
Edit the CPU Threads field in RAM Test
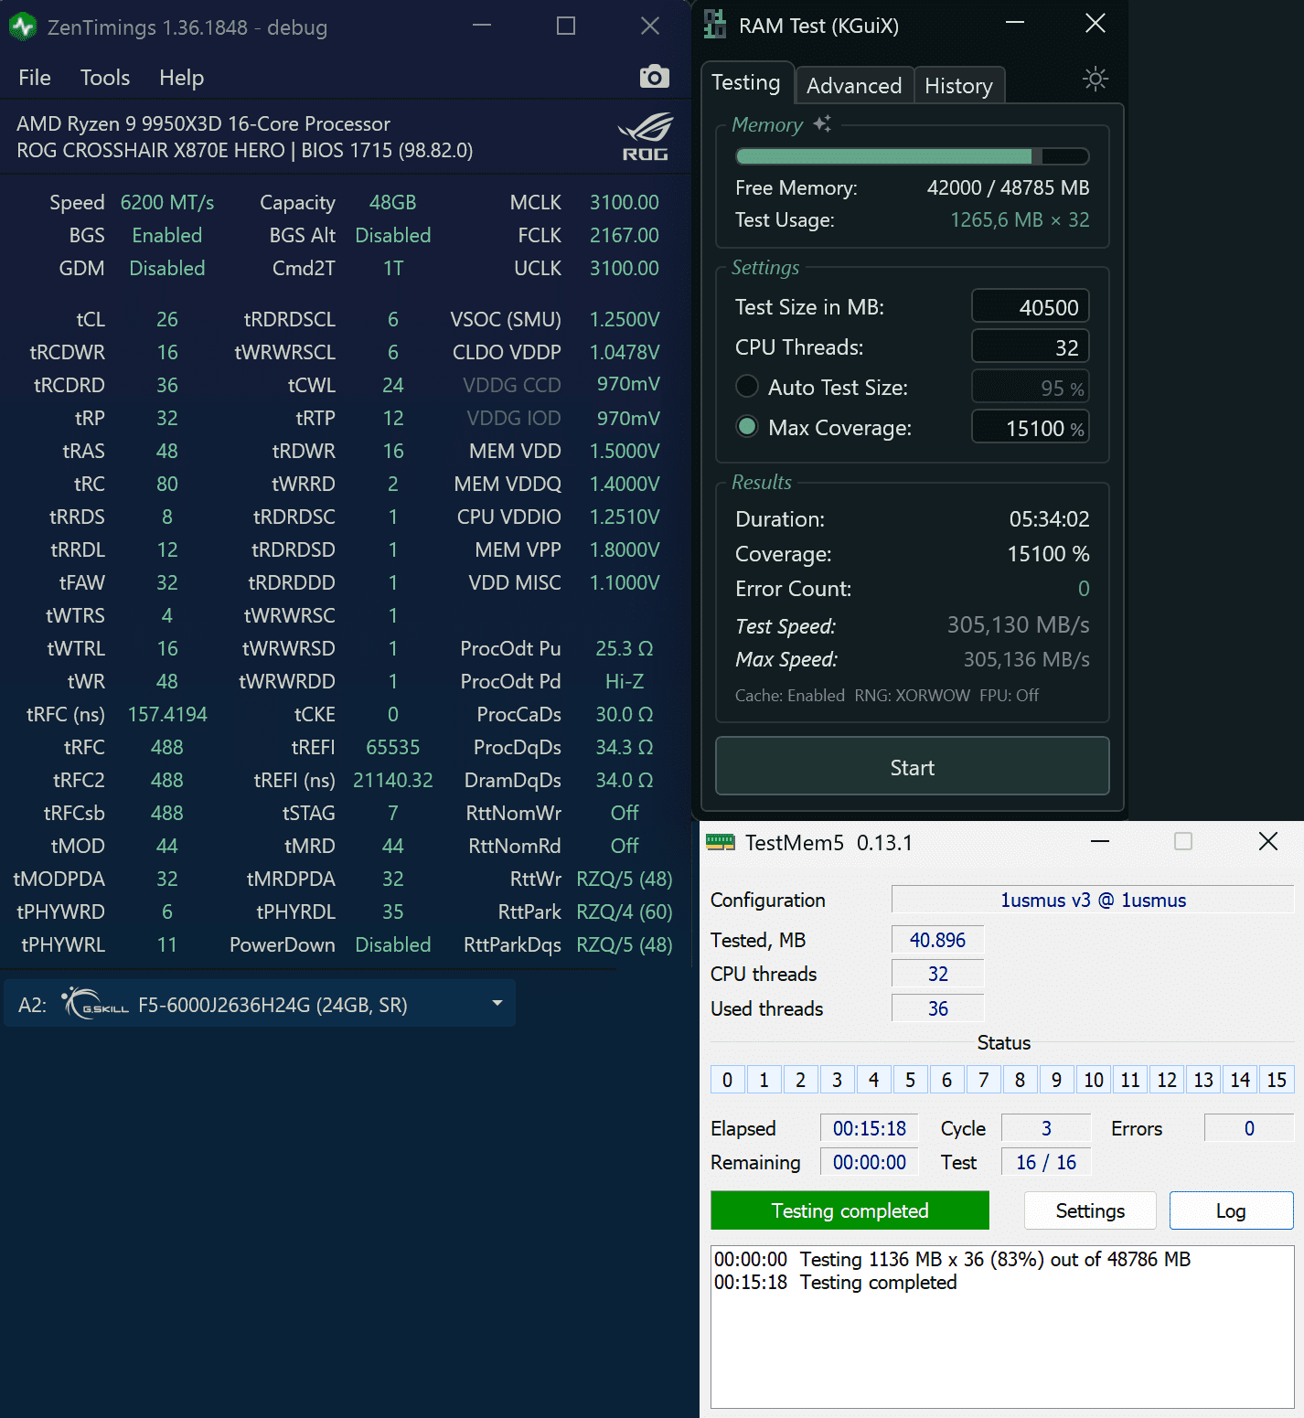[1030, 347]
